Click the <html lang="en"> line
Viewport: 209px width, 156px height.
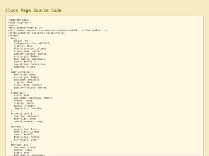tap(19, 23)
